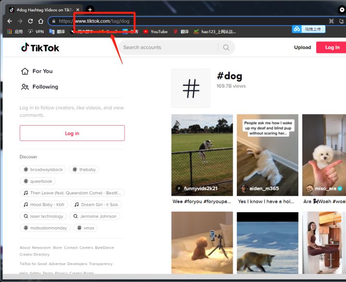Open the motivationmonday hashtag
Image resolution: width=346 pixels, height=282 pixels.
[45, 228]
